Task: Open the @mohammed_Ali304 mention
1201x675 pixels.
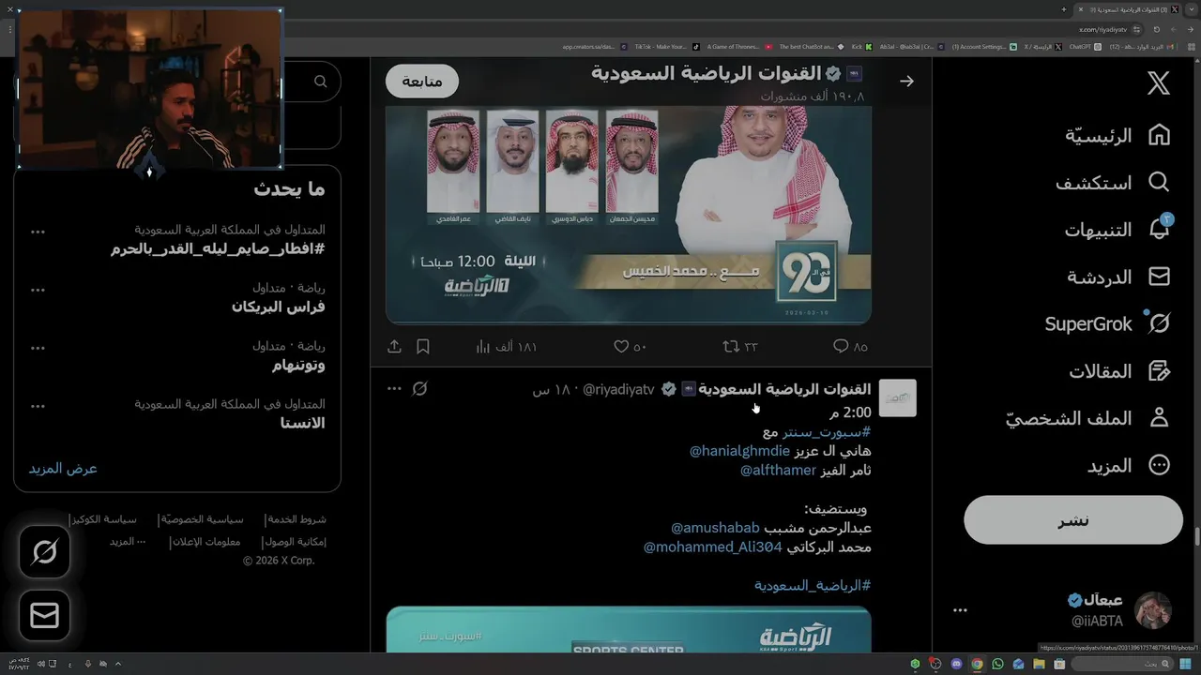Action: 712,547
